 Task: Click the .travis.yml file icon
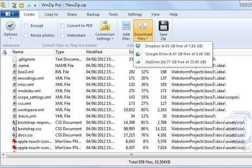click(15, 116)
